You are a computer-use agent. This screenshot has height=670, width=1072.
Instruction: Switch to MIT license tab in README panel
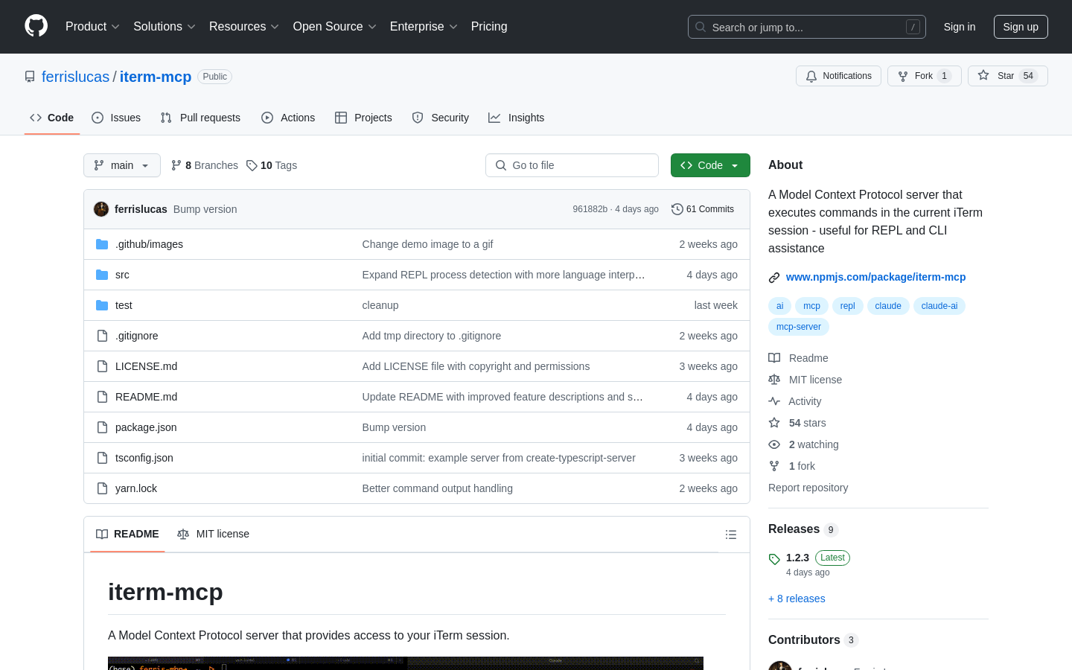click(x=213, y=534)
